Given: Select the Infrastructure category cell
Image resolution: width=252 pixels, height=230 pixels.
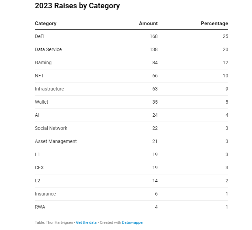Looking at the screenshot, I should pyautogui.click(x=49, y=89).
